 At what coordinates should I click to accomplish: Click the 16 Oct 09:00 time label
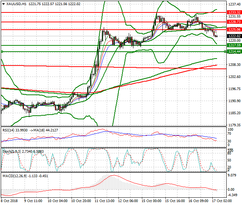(x=198, y=201)
